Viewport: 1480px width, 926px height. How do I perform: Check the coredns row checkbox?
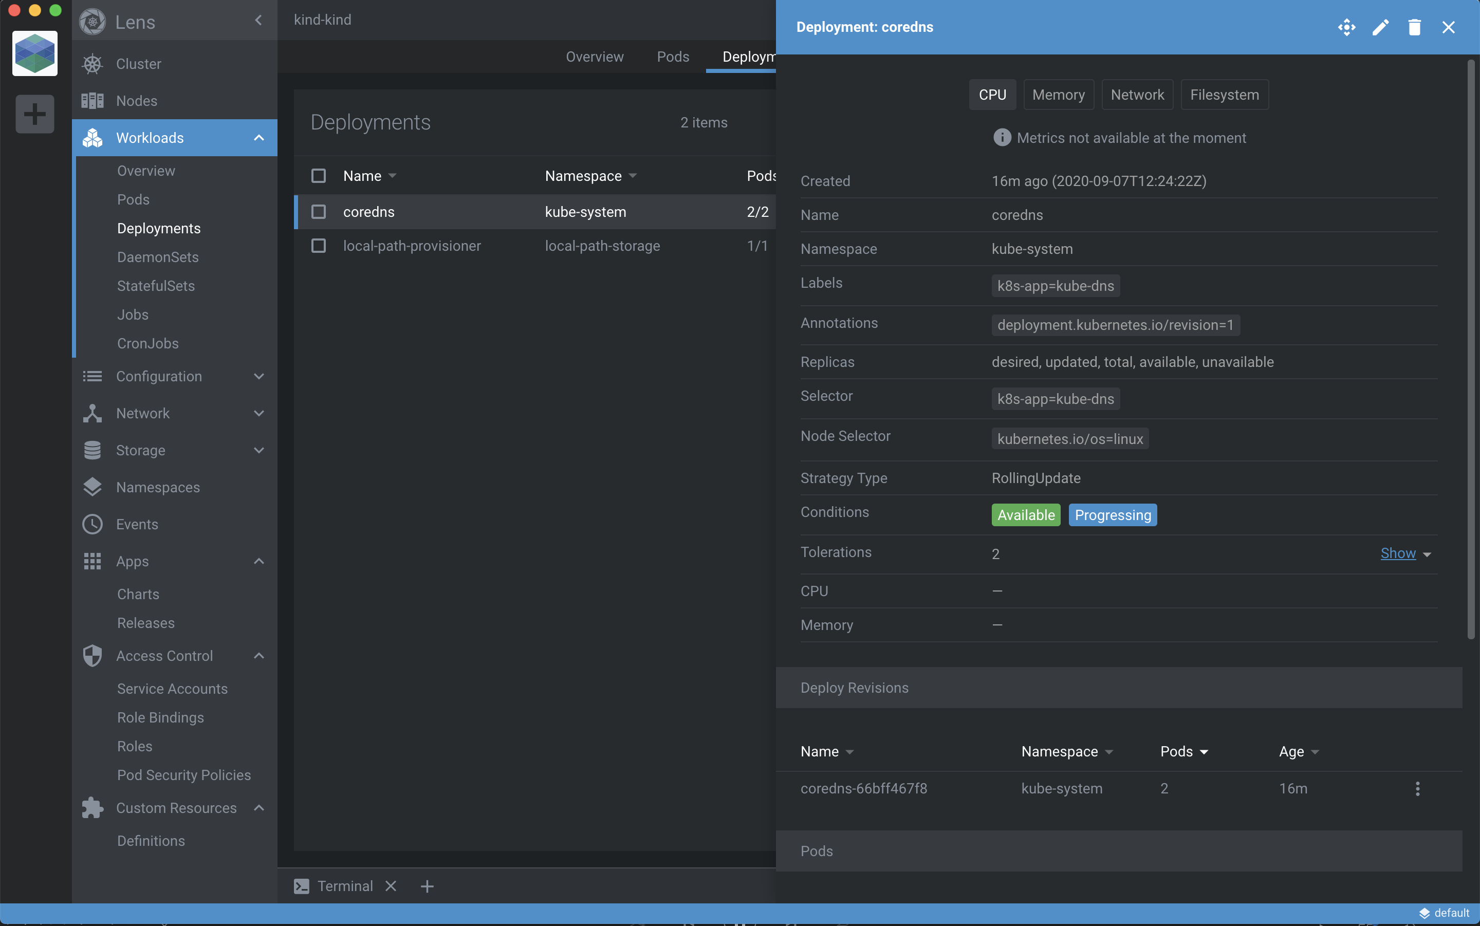tap(318, 211)
